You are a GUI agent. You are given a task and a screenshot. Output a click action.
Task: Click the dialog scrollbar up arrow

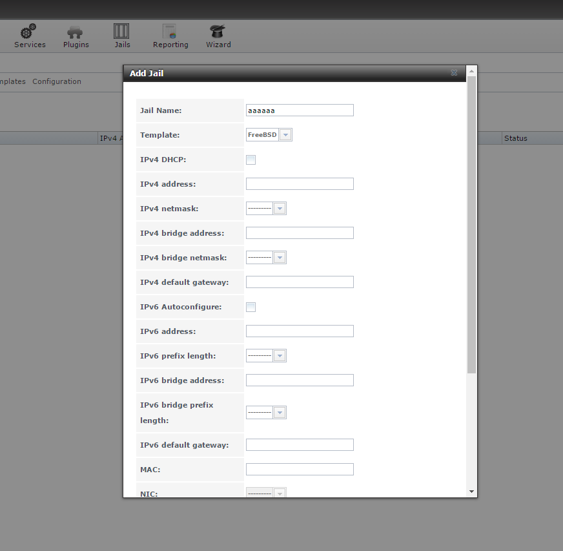click(x=471, y=71)
